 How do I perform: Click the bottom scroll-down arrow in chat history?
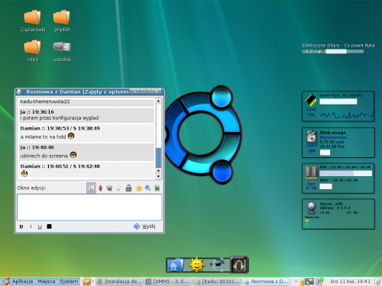point(158,176)
